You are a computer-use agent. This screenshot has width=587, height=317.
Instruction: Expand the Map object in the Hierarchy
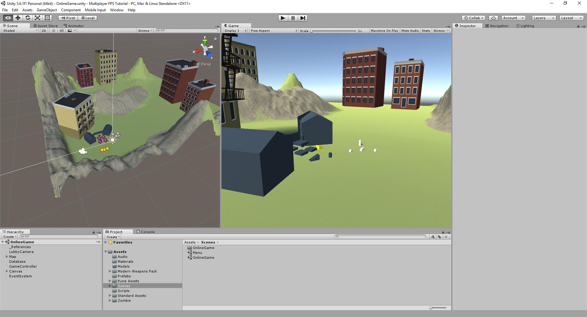point(7,257)
